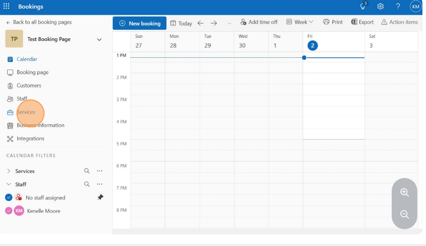Zoom out the calendar view

click(404, 214)
